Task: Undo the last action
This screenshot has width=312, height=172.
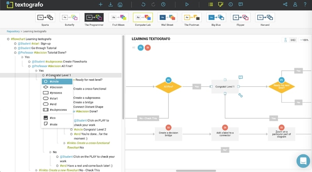Action: (x=143, y=4)
